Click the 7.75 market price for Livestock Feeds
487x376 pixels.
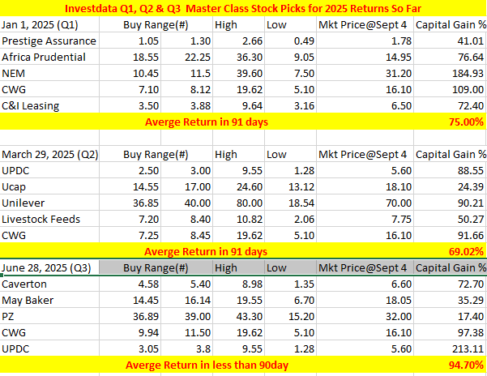365,219
